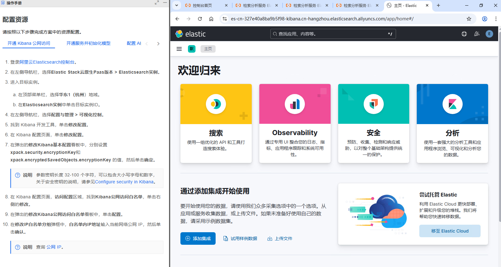
Task: Click the browser forward arrow
Action: click(189, 19)
